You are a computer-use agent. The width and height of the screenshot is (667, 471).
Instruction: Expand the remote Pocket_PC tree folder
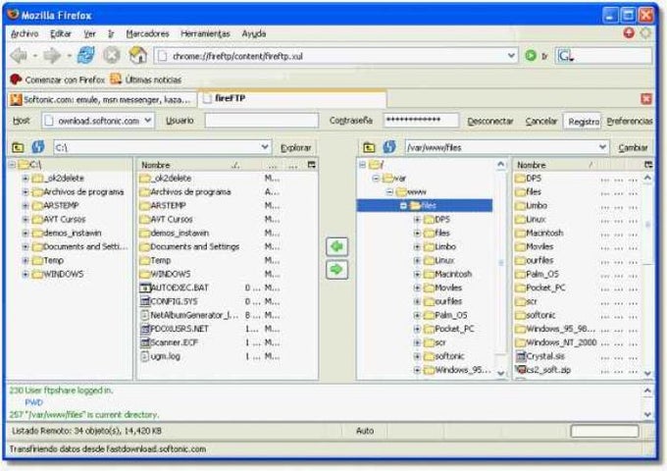[x=417, y=329]
